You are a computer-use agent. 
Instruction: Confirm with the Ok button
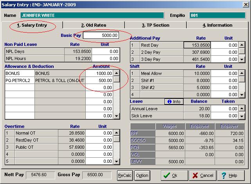coord(175,175)
